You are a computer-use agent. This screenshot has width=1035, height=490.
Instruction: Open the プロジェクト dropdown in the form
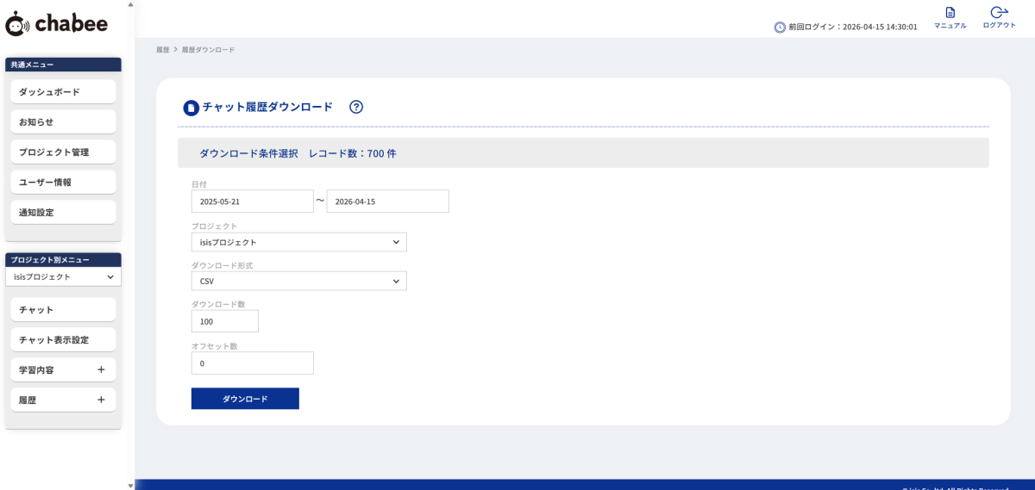coord(298,243)
